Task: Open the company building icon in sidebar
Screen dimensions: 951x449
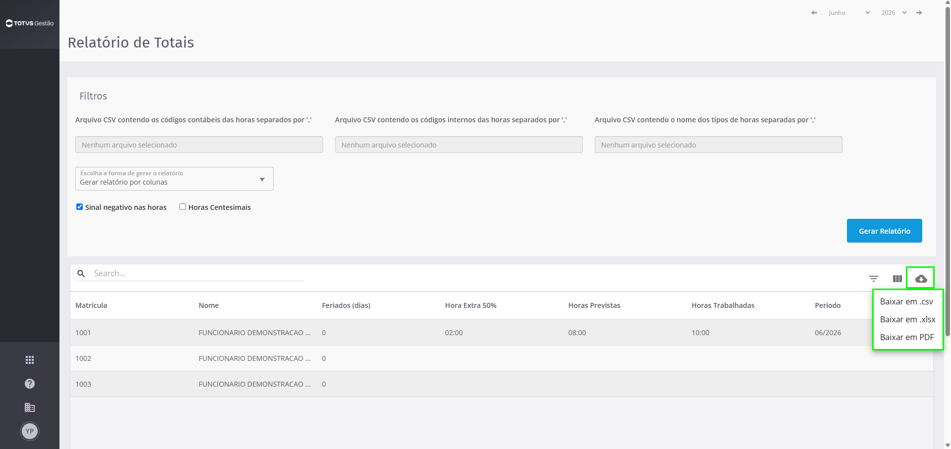Action: [30, 407]
